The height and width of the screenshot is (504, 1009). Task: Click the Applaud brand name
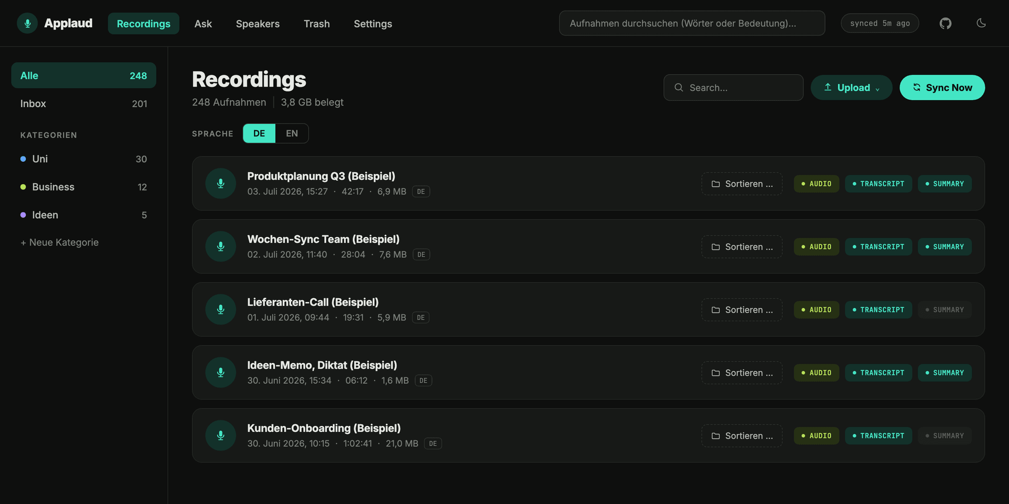click(x=68, y=23)
